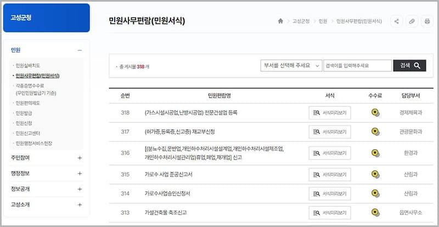This screenshot has width=439, height=227.
Task: Click fee coin icon for row 313
Action: (x=375, y=212)
